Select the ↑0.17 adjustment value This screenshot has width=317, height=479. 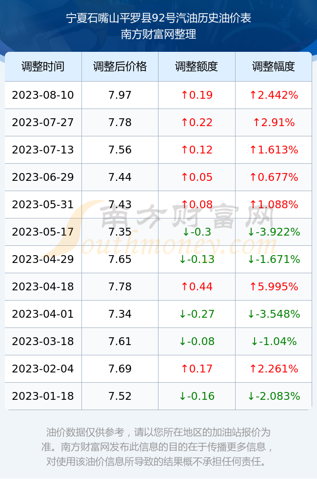click(x=197, y=369)
